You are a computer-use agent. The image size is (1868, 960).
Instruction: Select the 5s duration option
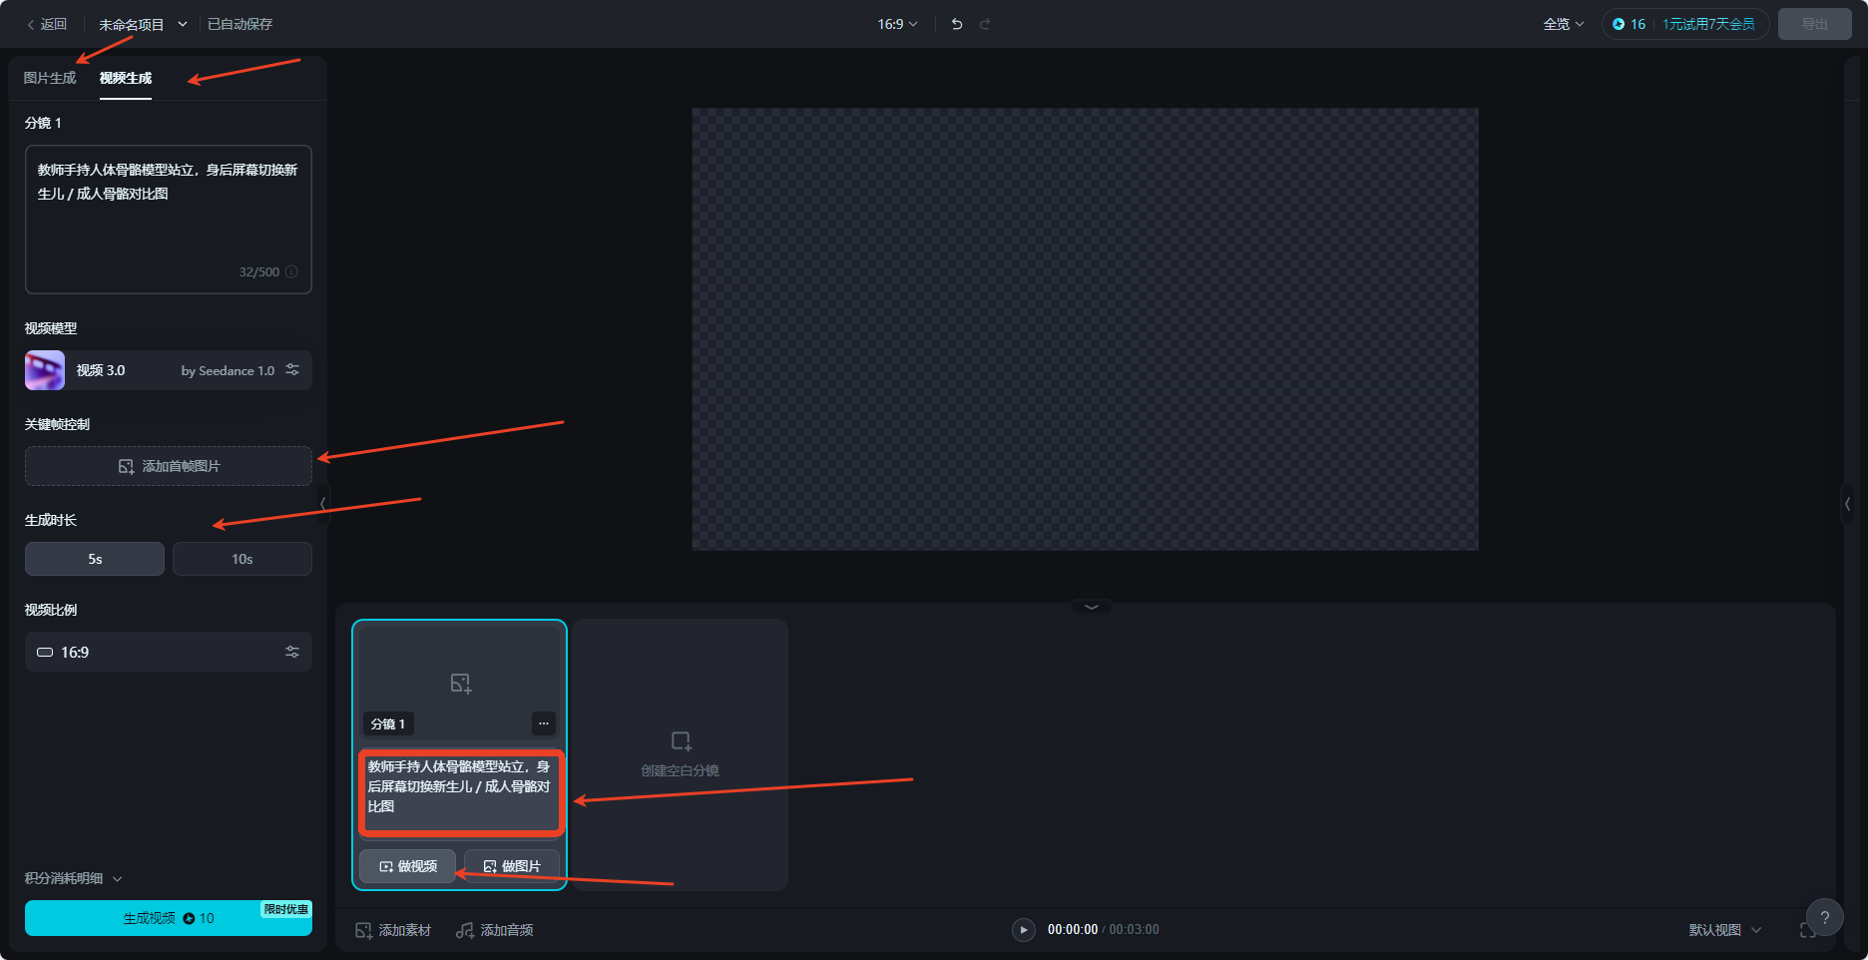coord(95,559)
